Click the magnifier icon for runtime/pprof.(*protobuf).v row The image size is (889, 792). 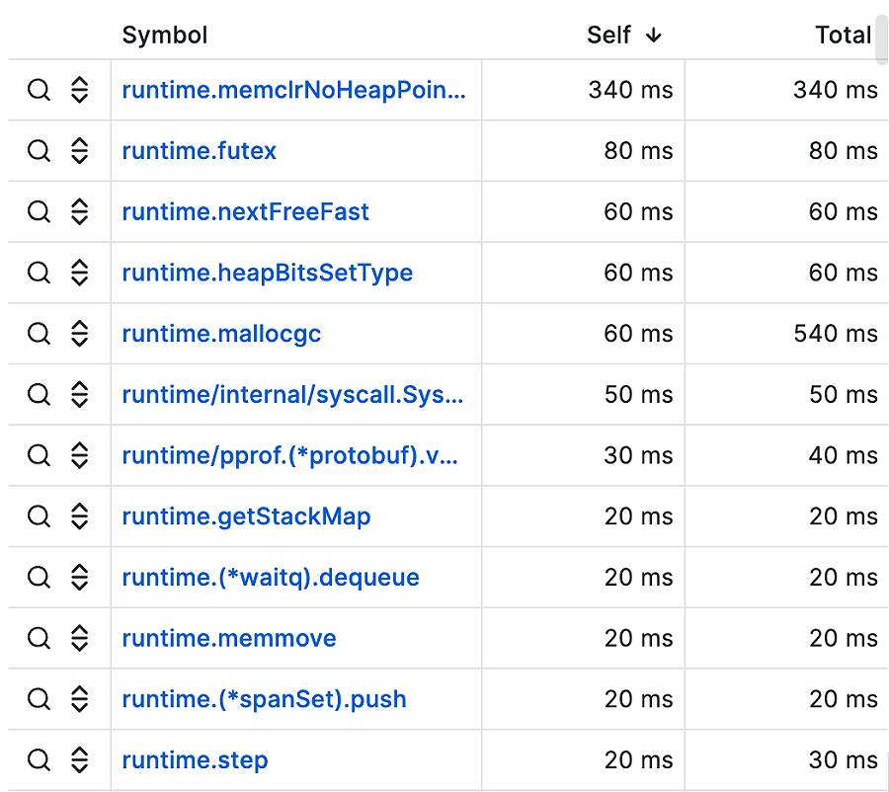39,455
